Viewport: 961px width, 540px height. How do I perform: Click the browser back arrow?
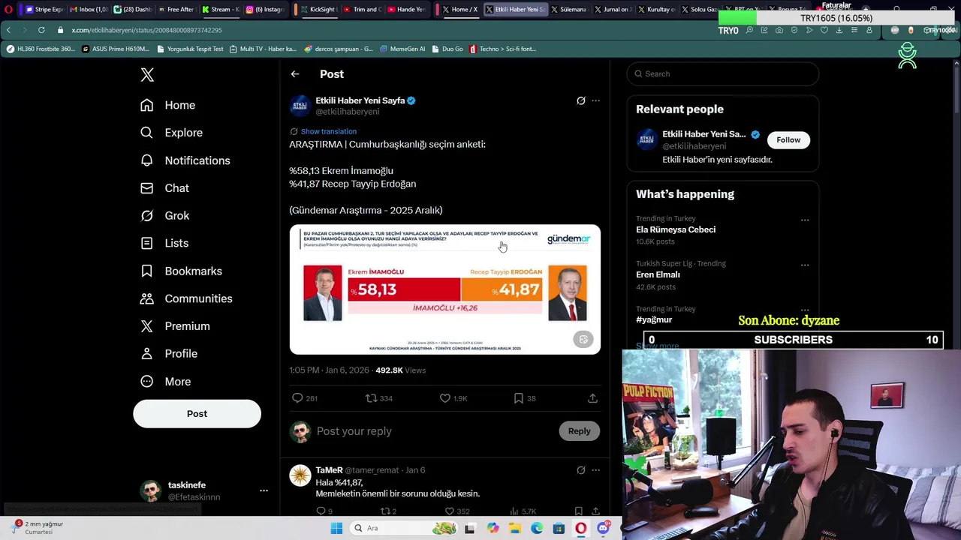point(8,30)
